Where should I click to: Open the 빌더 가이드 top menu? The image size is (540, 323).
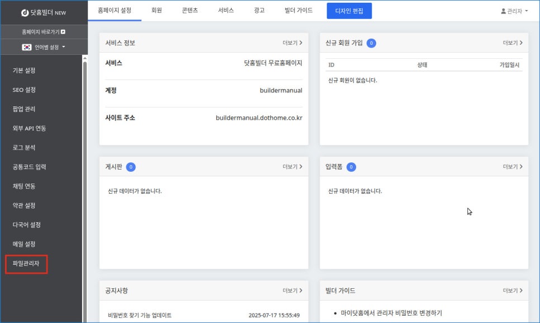[298, 11]
